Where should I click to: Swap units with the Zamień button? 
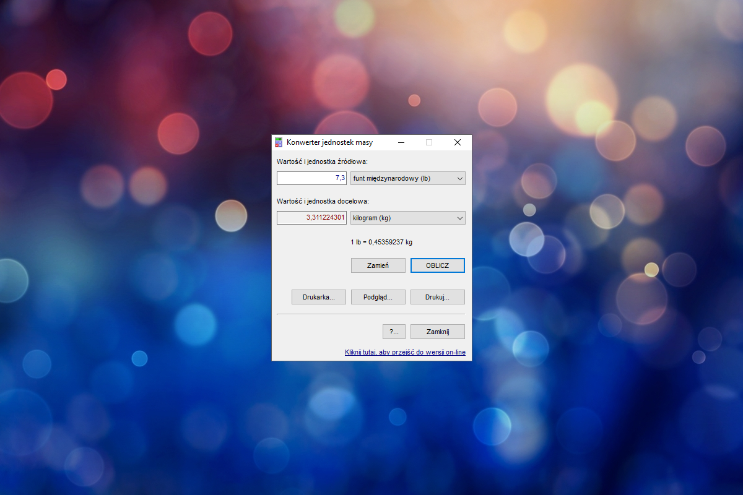[378, 265]
